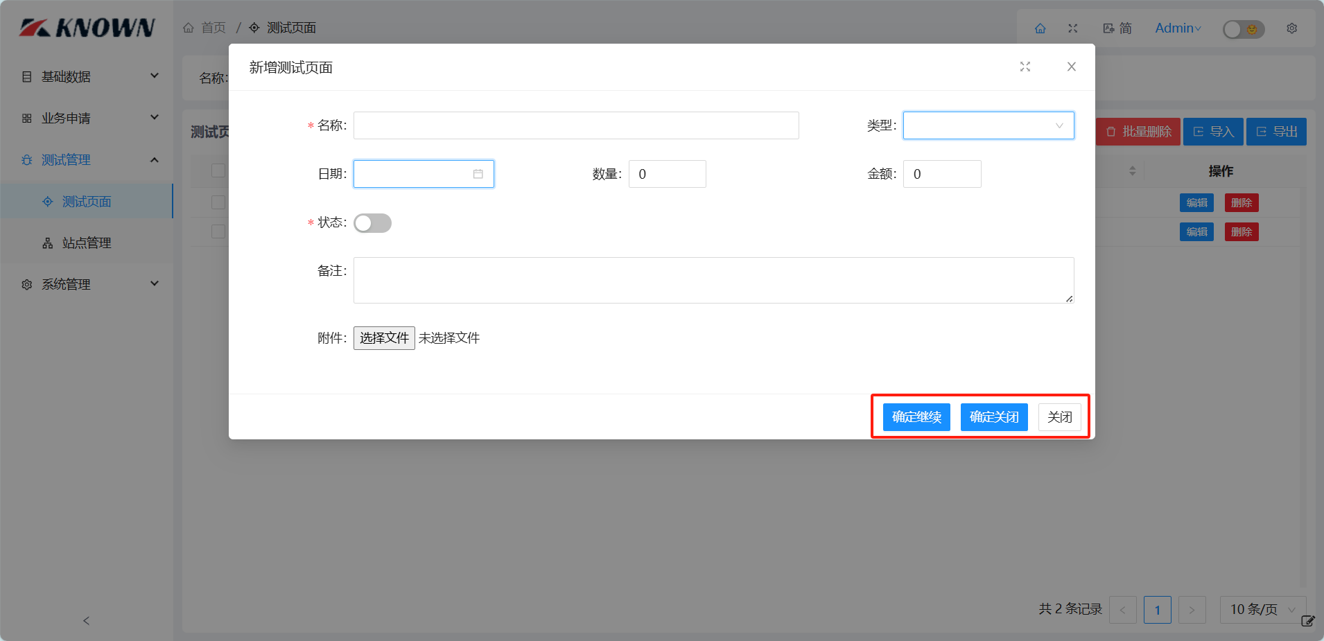Collapse the sidebar with bottom arrow

pos(87,621)
